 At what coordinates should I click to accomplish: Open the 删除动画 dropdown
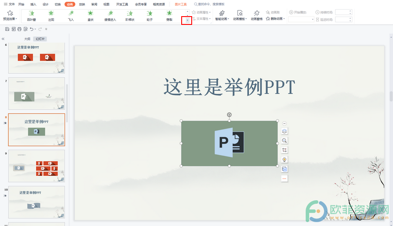pos(275,19)
